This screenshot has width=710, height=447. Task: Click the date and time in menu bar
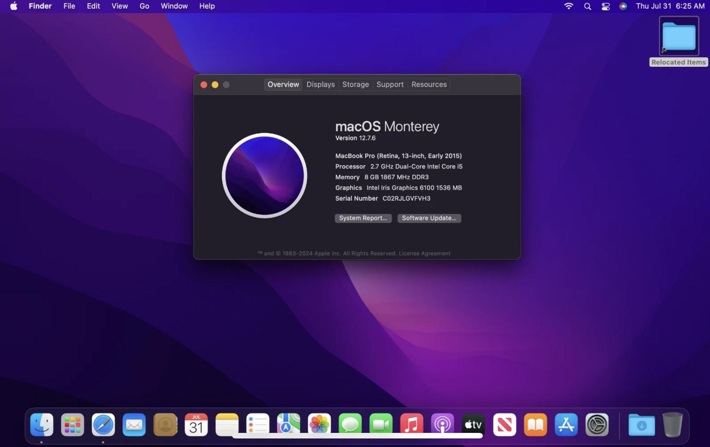click(x=670, y=6)
